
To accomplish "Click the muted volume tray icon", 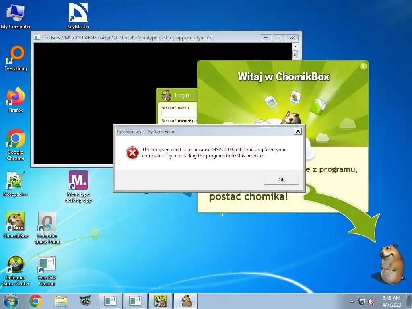I will 371,301.
